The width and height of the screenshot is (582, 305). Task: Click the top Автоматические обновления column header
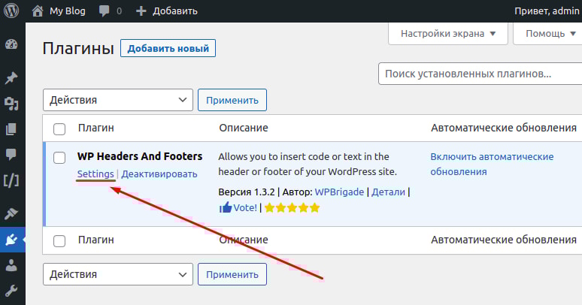504,128
